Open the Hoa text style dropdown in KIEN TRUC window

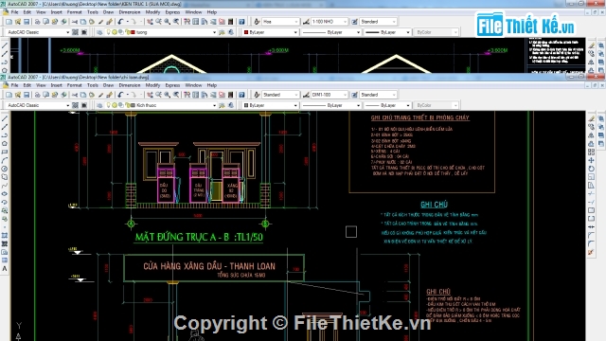click(296, 22)
